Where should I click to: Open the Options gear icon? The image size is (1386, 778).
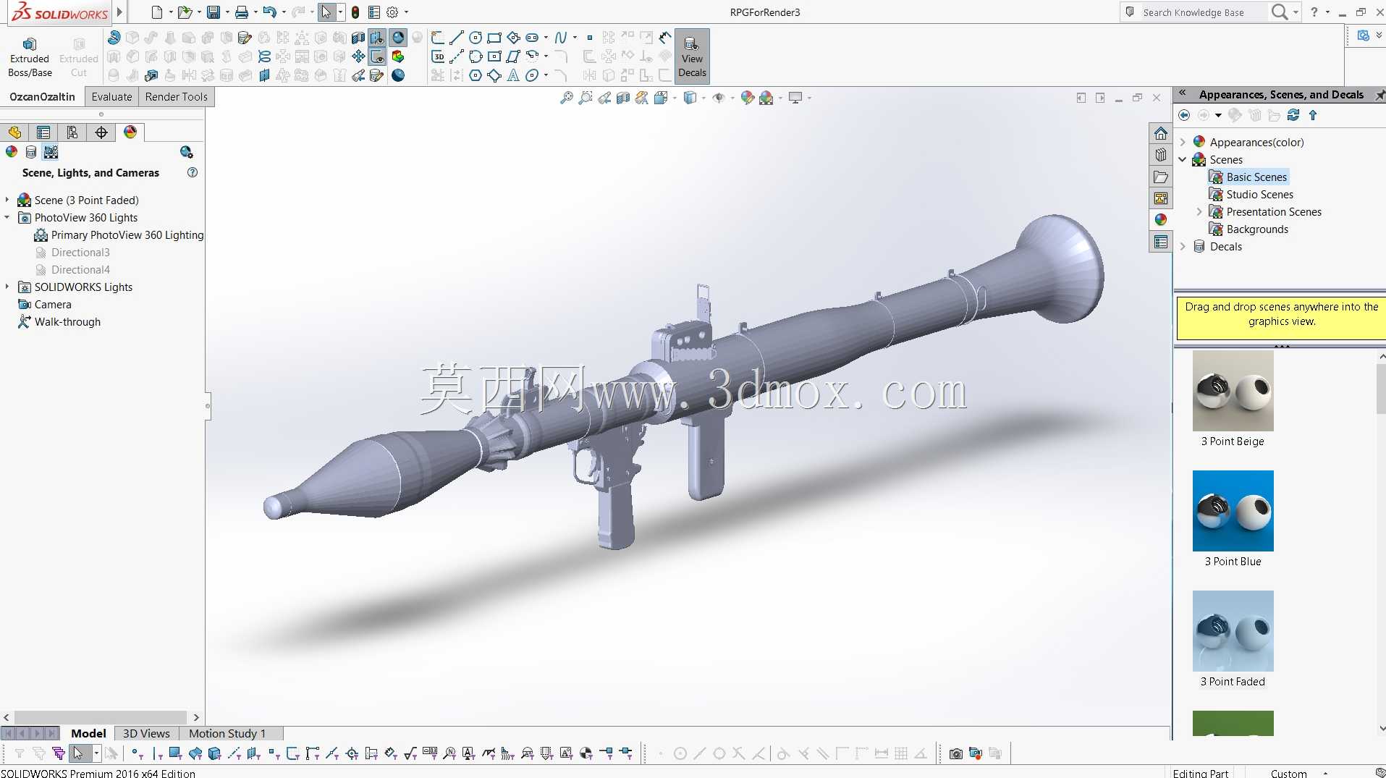(x=392, y=12)
